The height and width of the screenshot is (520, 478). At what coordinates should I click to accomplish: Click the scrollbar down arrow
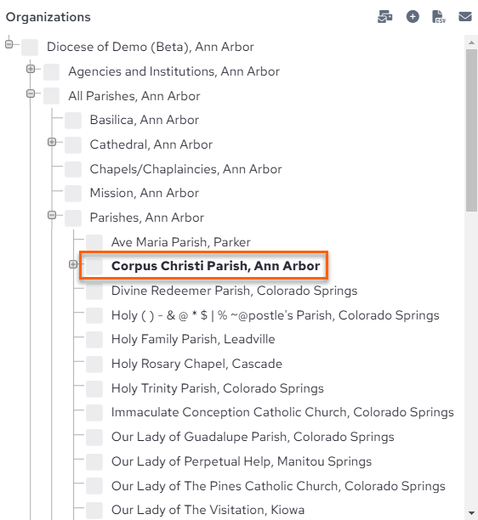(471, 513)
